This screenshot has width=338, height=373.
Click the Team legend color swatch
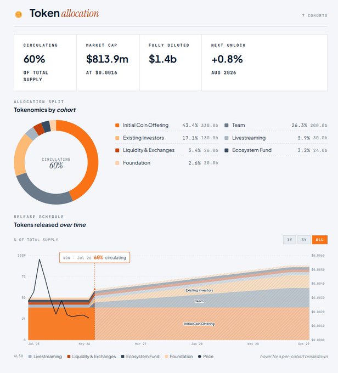coord(227,126)
